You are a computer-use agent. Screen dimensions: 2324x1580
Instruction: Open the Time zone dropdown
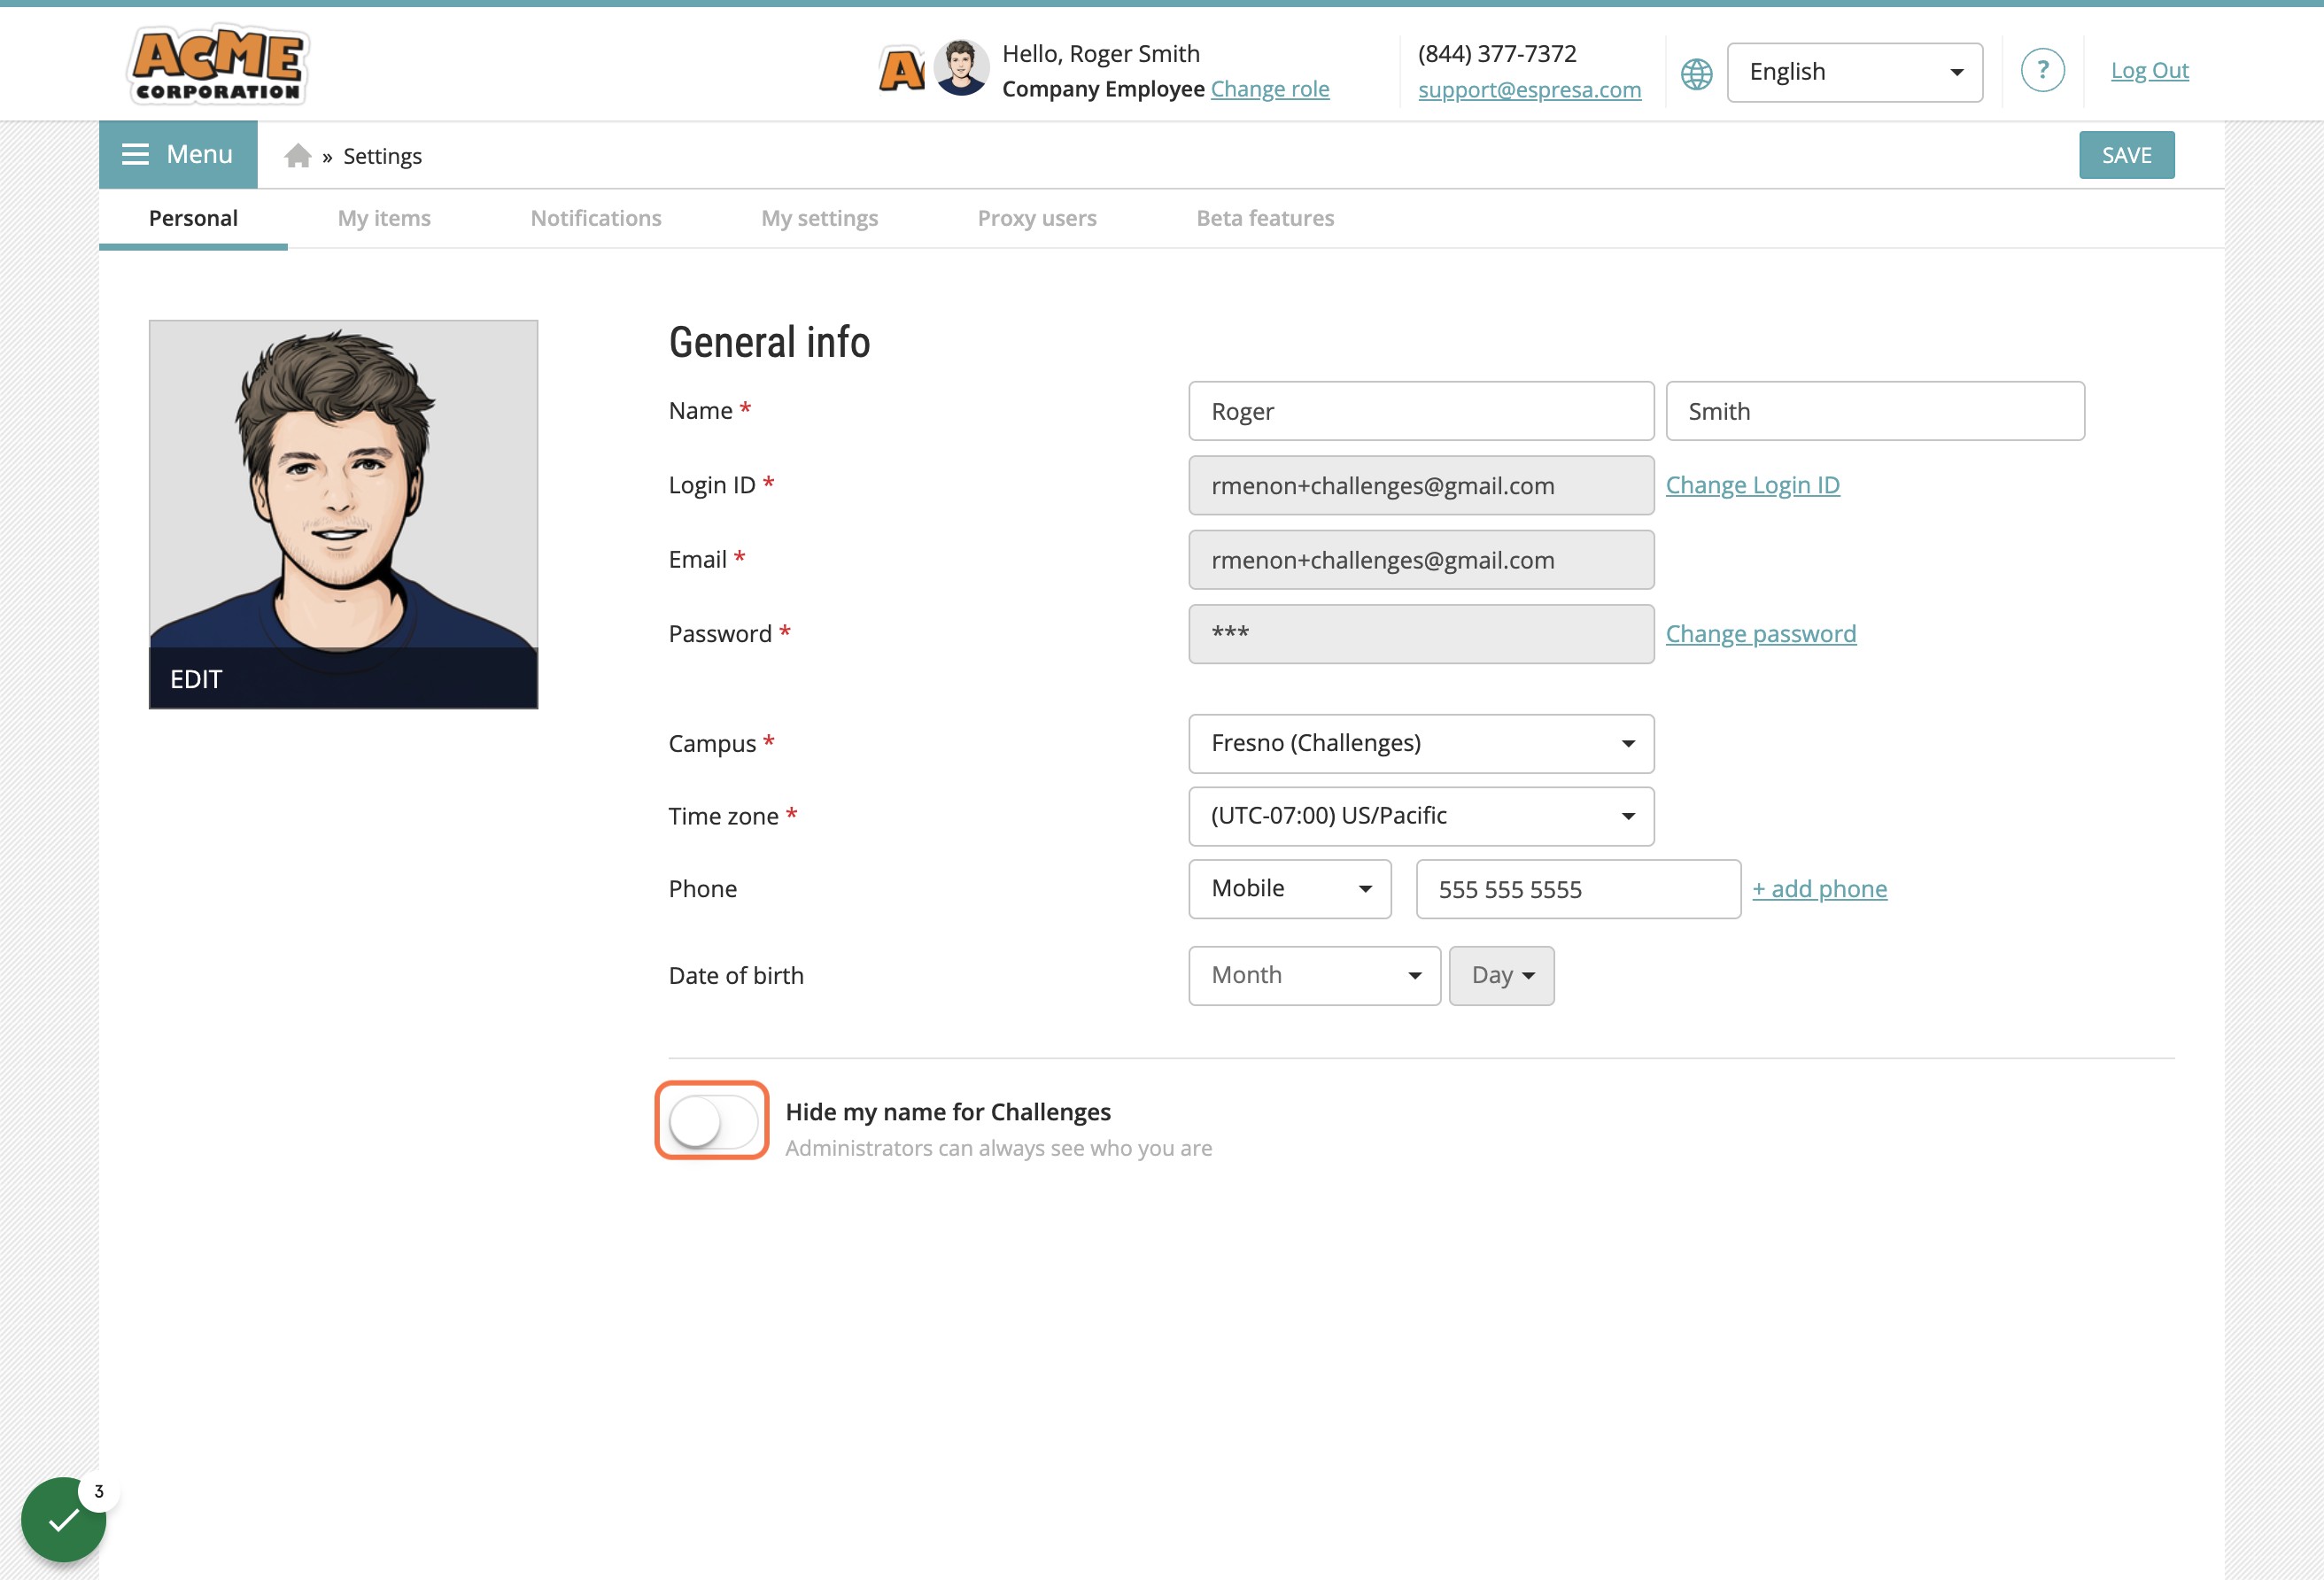[1420, 816]
